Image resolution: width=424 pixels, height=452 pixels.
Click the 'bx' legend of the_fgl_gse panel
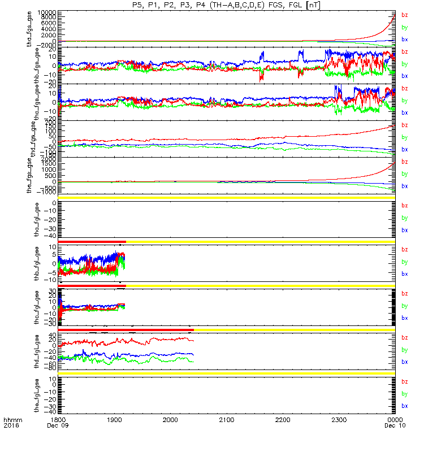pyautogui.click(x=405, y=406)
